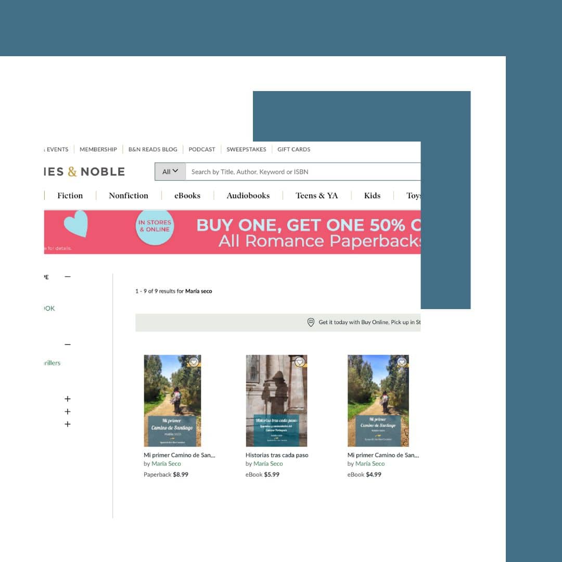
Task: Click the heart icon on Historias tras cada paso
Action: click(300, 362)
